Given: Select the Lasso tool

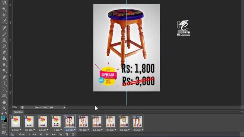Looking at the screenshot, I should pos(4,3).
